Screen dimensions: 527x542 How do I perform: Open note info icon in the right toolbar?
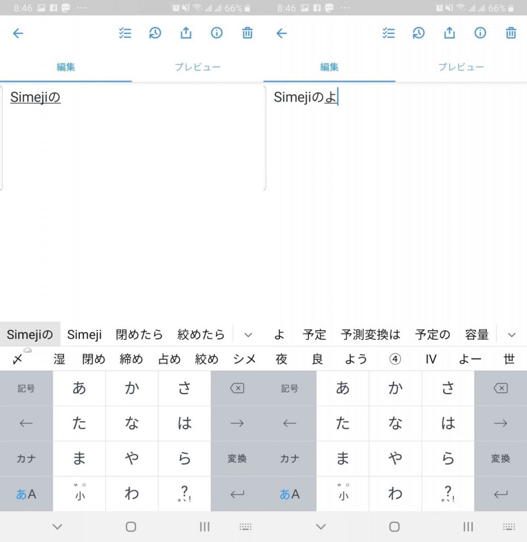480,33
